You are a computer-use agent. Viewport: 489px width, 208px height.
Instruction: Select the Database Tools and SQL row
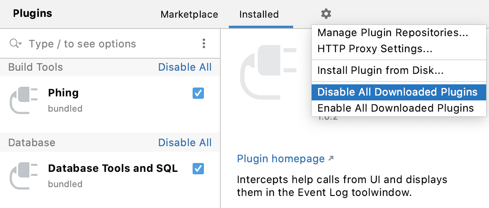110,176
